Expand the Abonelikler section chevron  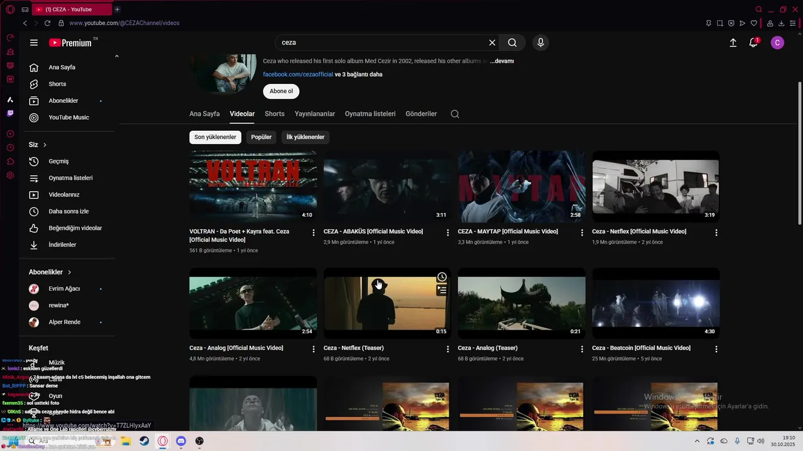(69, 272)
